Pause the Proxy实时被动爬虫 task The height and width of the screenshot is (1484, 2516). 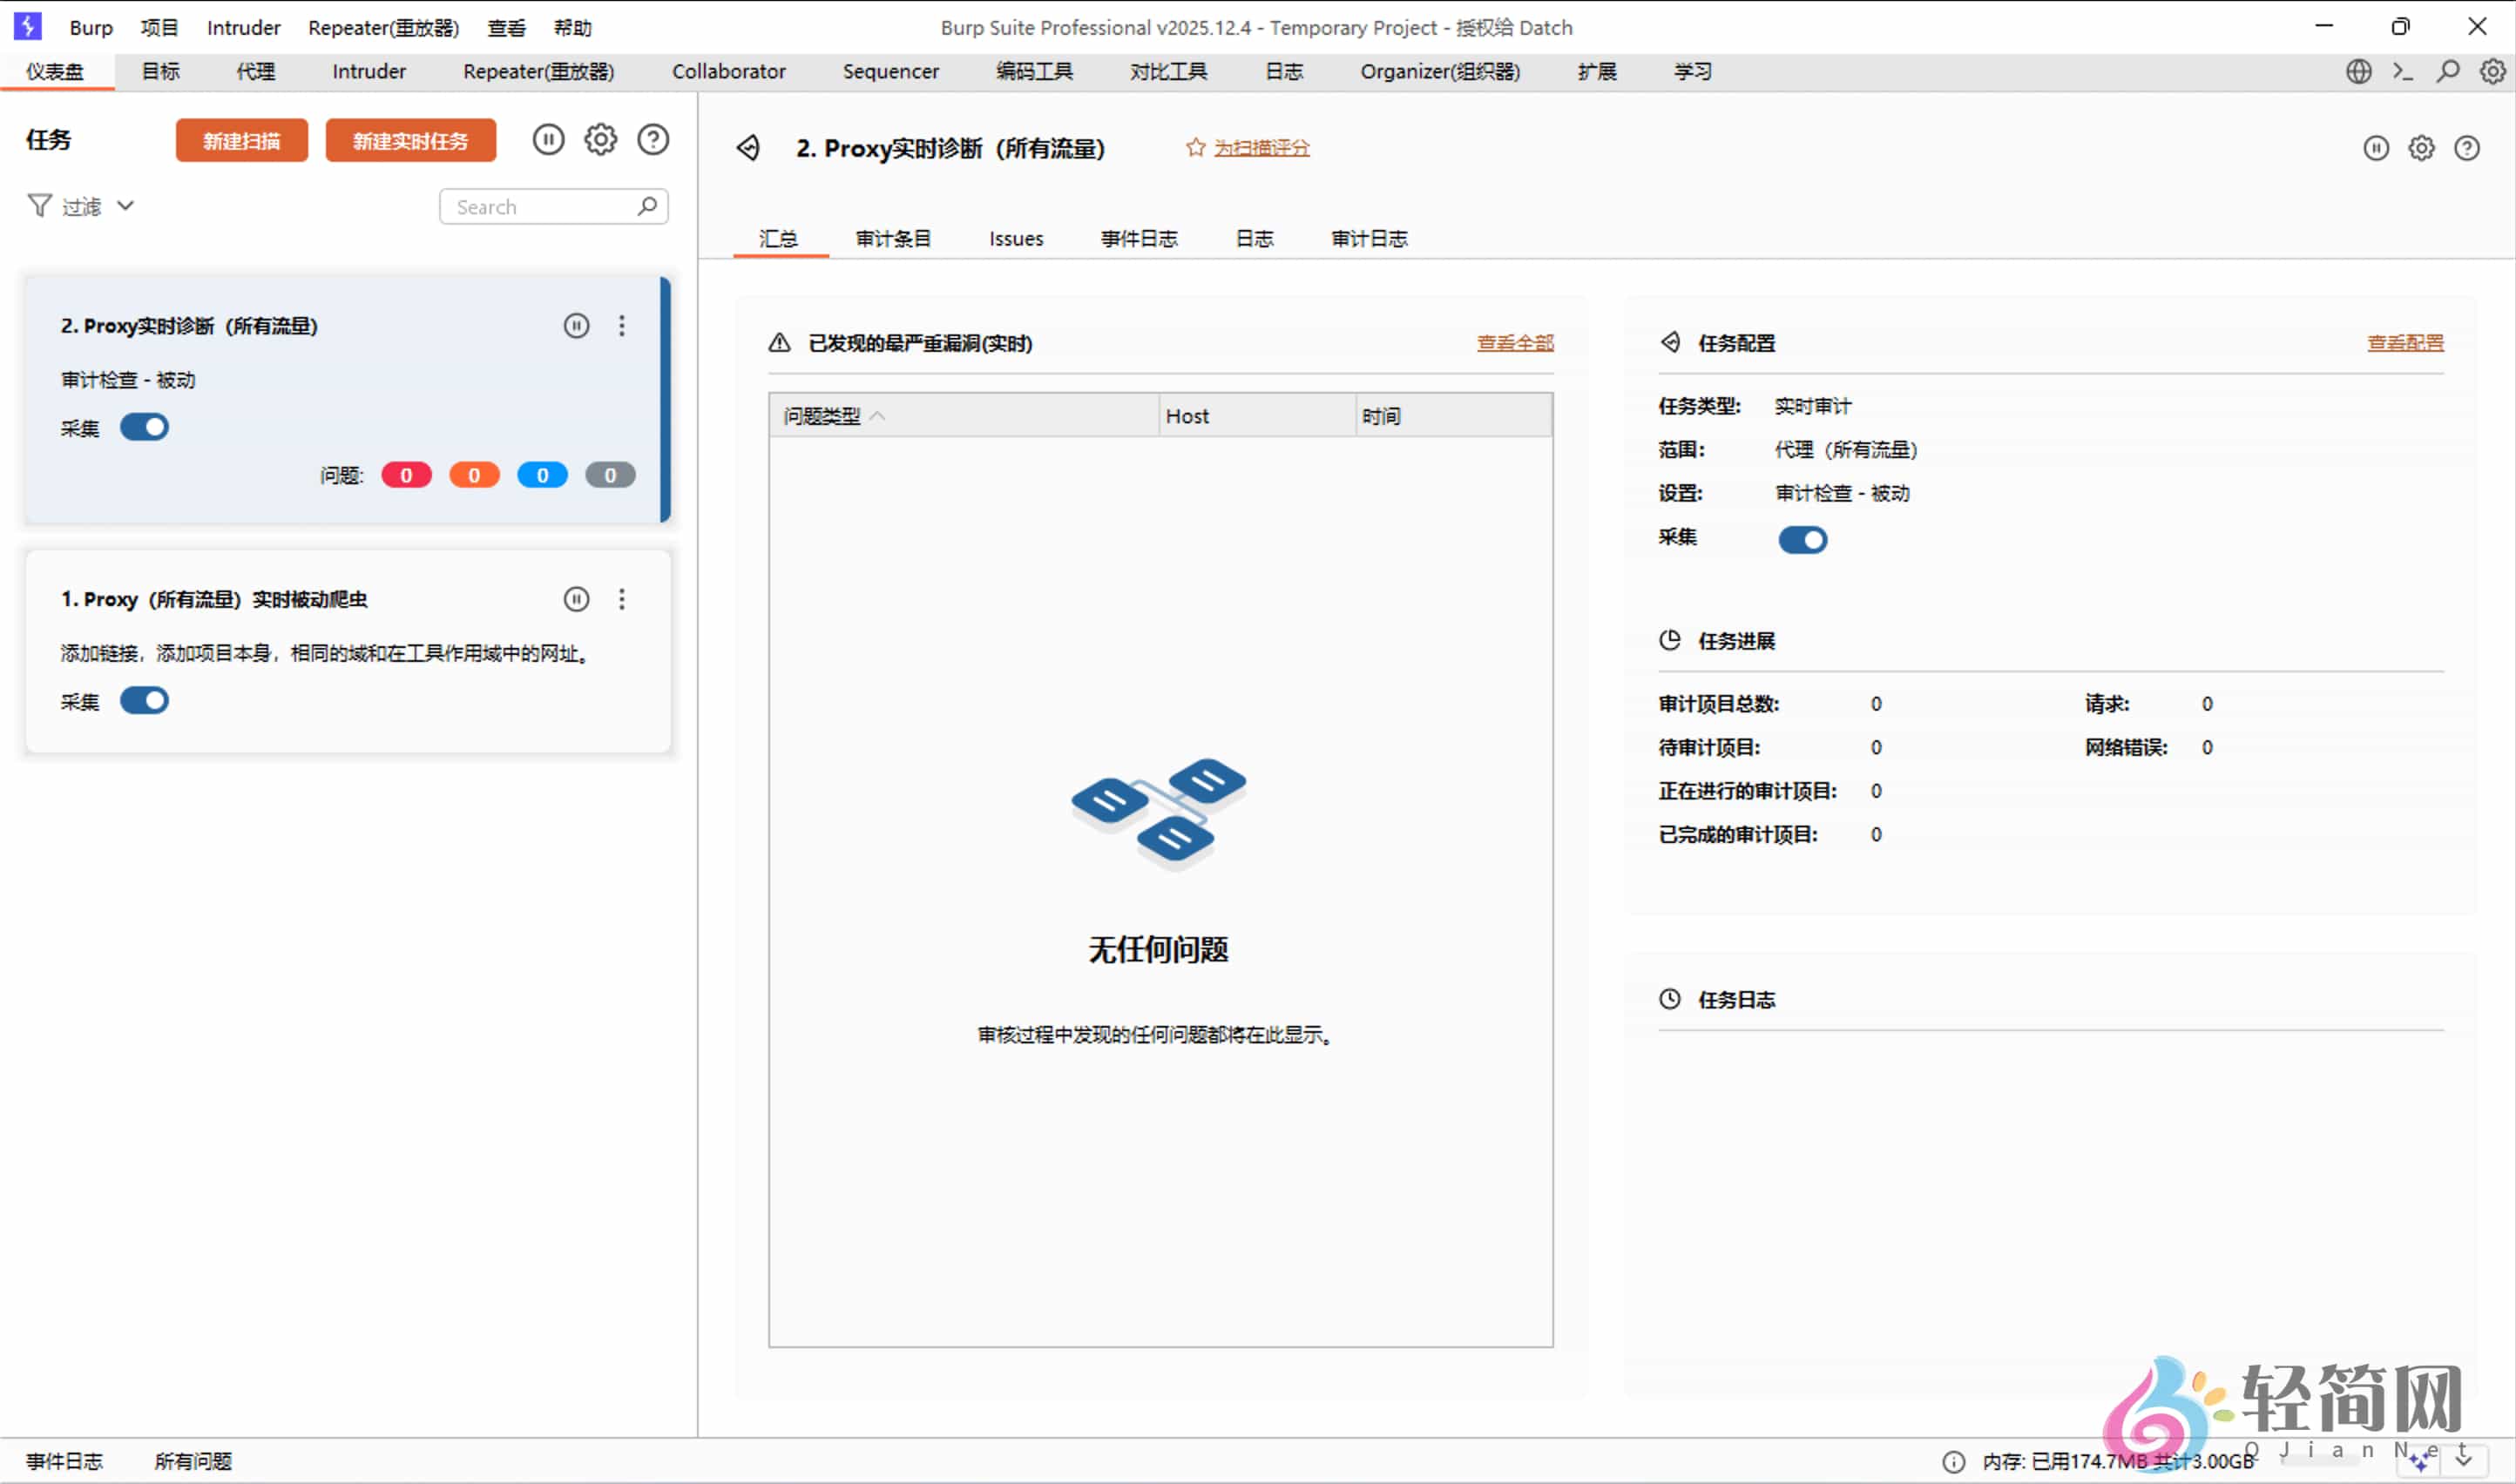point(576,598)
